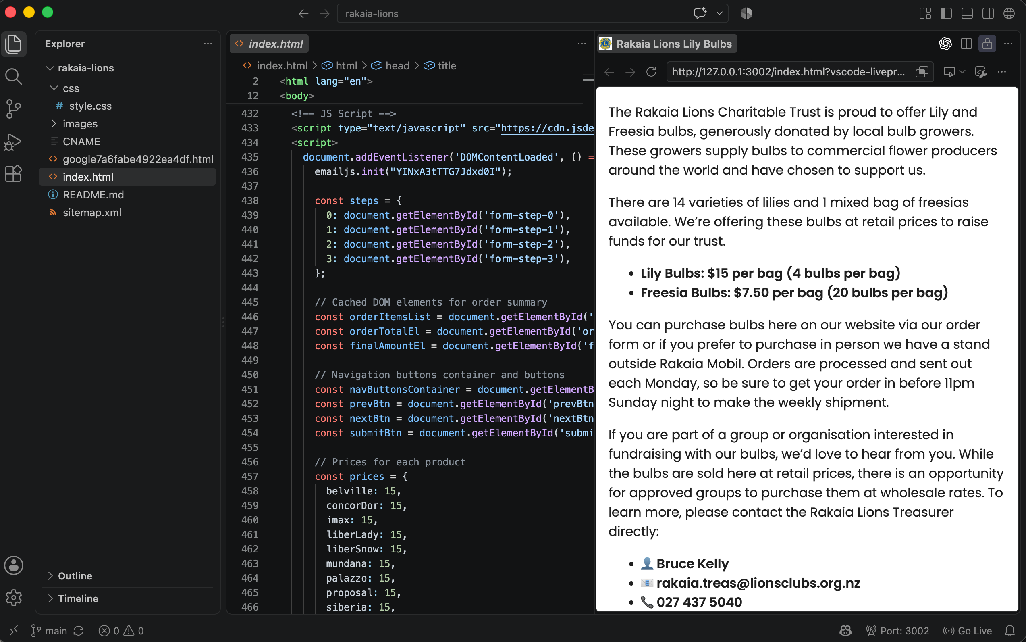Click the globe icon in title bar
Image resolution: width=1026 pixels, height=642 pixels.
click(x=1009, y=13)
